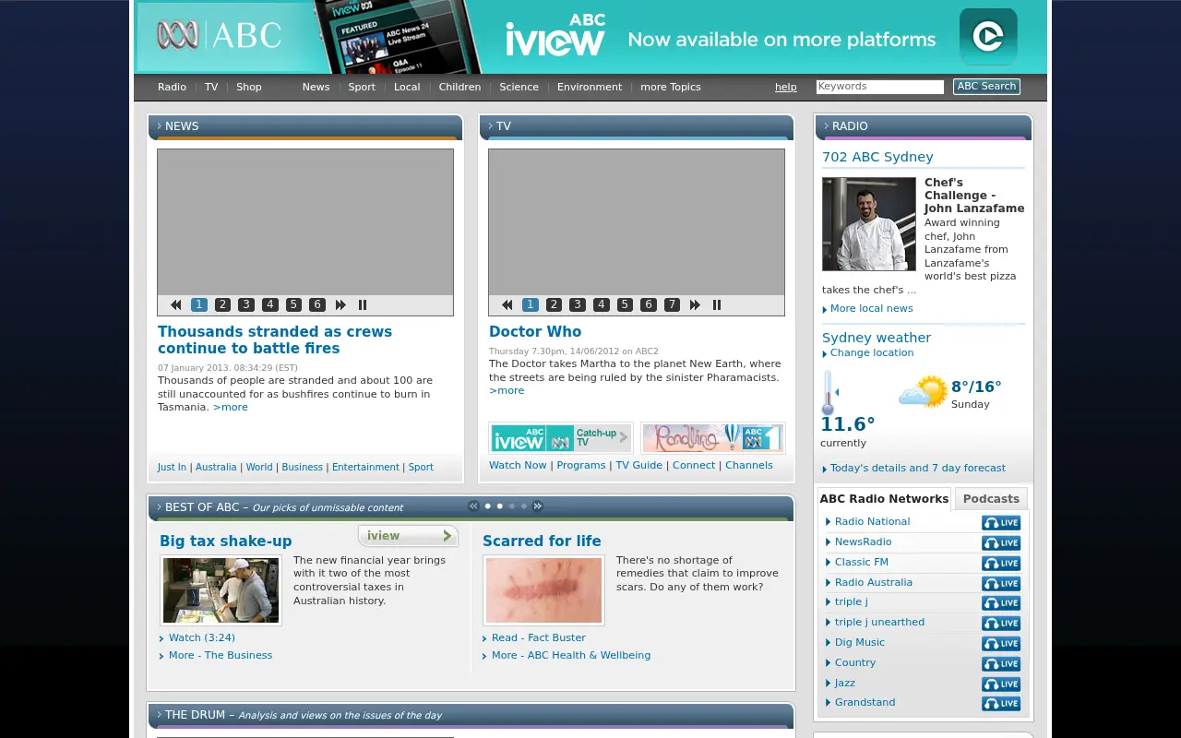
Task: Rewind the News slideshow
Action: point(175,305)
